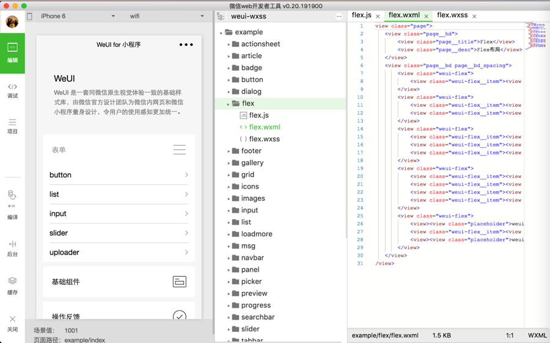Viewport: 550px width, 343px height.
Task: Close the flex.js editor tab
Action: click(378, 16)
